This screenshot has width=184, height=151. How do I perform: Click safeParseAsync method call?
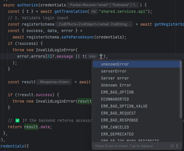(x=77, y=37)
